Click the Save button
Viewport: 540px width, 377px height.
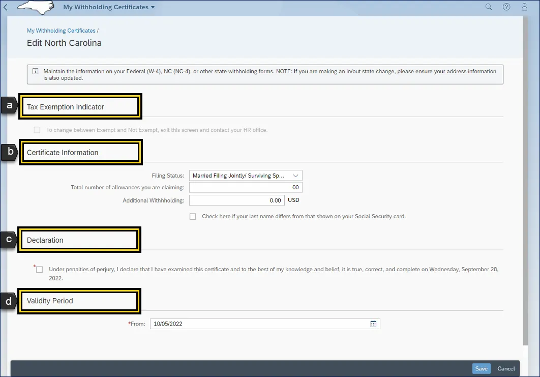(x=481, y=369)
